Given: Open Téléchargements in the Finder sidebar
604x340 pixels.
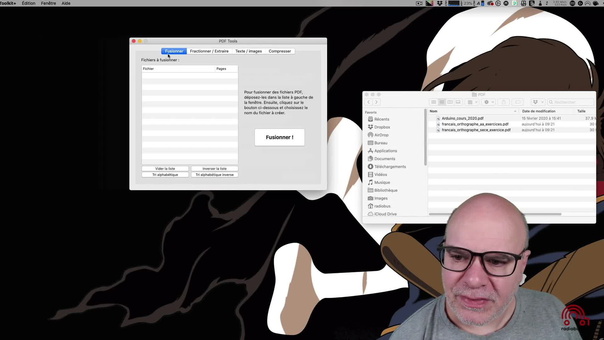Looking at the screenshot, I should 390,167.
